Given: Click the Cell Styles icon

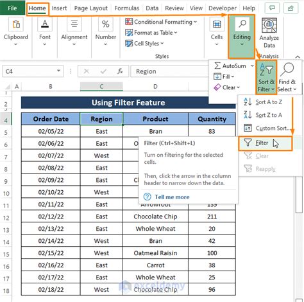Looking at the screenshot, I should pyautogui.click(x=129, y=43).
